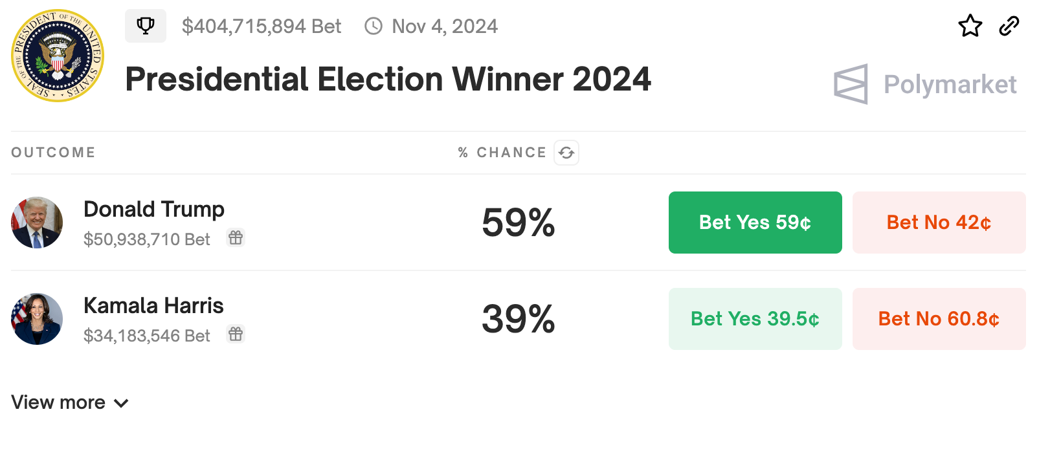
Task: Click gift icon under Kamala Harris
Action: coord(236,334)
